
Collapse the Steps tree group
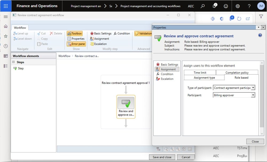click(13, 62)
